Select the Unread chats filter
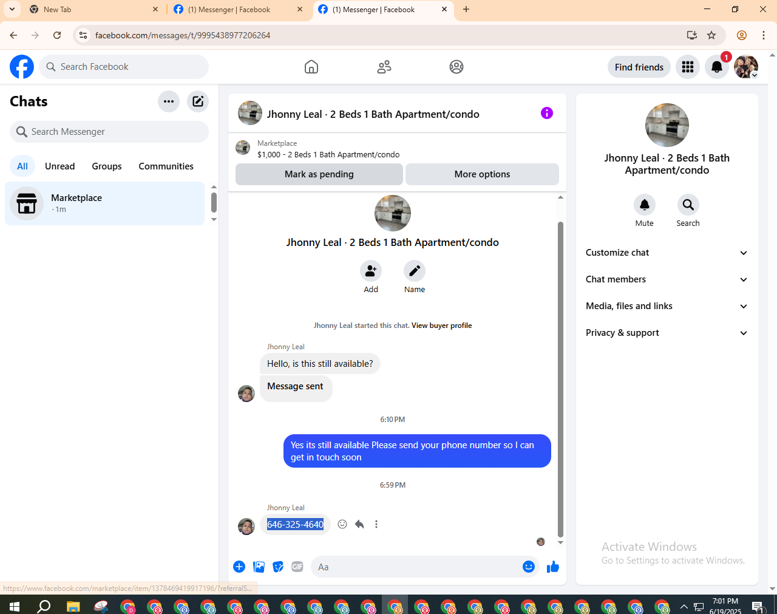Viewport: 777px width, 614px height. click(x=60, y=166)
